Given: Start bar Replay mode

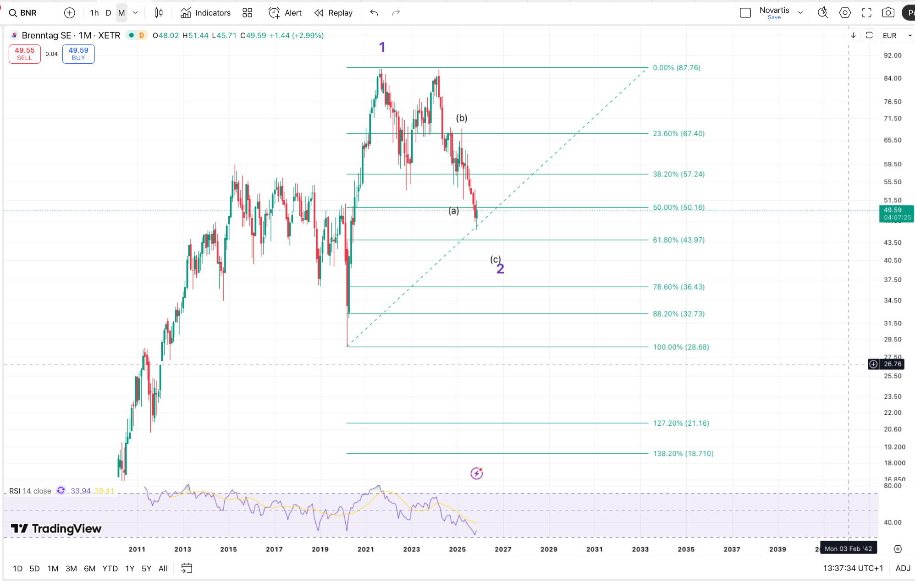Looking at the screenshot, I should (333, 13).
